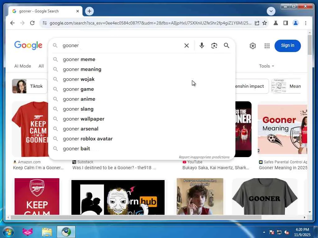
Task: Bookmark this page with the star
Action: [x=265, y=23]
